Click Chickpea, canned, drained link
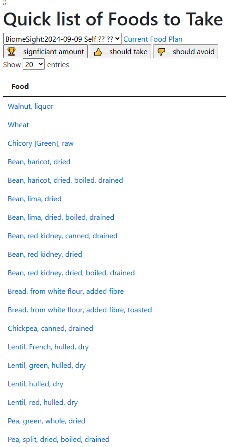 click(50, 329)
